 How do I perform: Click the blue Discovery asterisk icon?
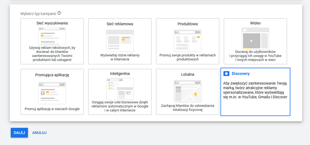coord(226,74)
